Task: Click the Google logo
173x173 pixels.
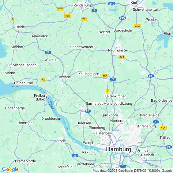Action: tap(10, 169)
